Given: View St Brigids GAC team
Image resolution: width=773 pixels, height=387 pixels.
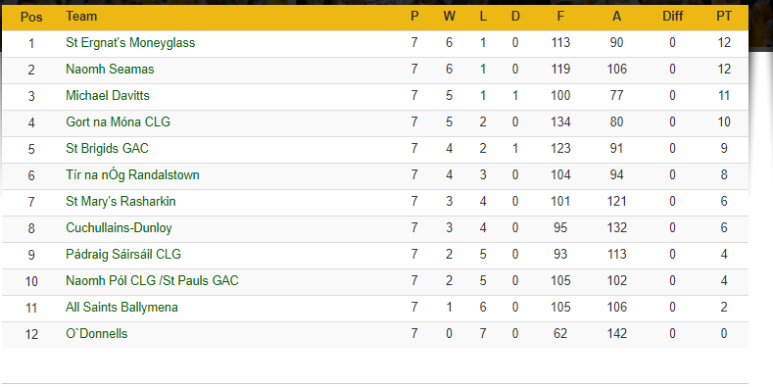Looking at the screenshot, I should pyautogui.click(x=107, y=148).
